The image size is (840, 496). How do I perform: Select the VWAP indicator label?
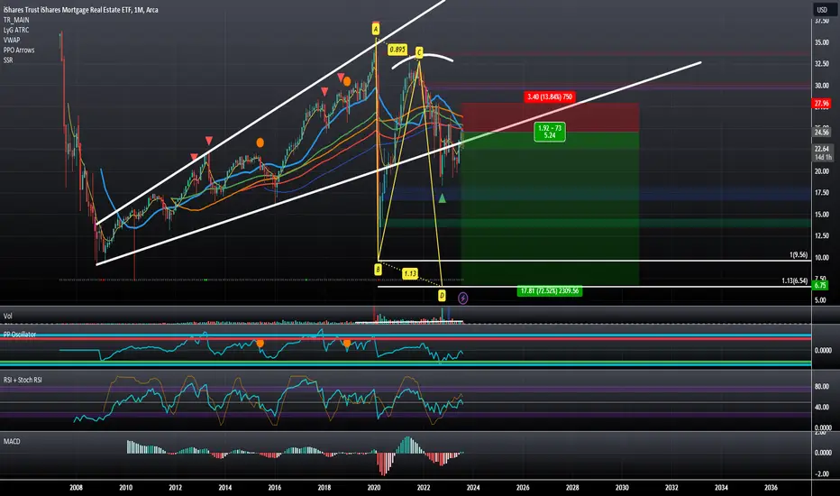pyautogui.click(x=12, y=40)
